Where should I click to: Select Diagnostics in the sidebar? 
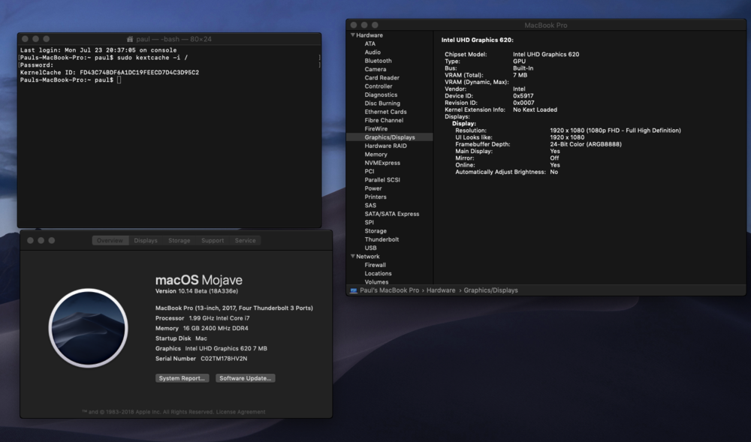(x=381, y=95)
